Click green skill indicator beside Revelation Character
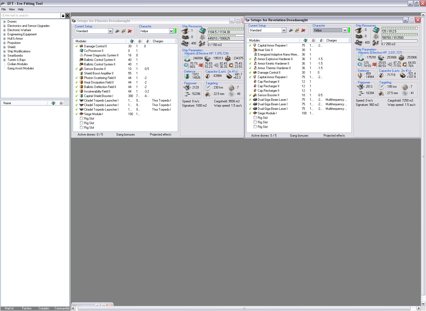 [x=349, y=30]
